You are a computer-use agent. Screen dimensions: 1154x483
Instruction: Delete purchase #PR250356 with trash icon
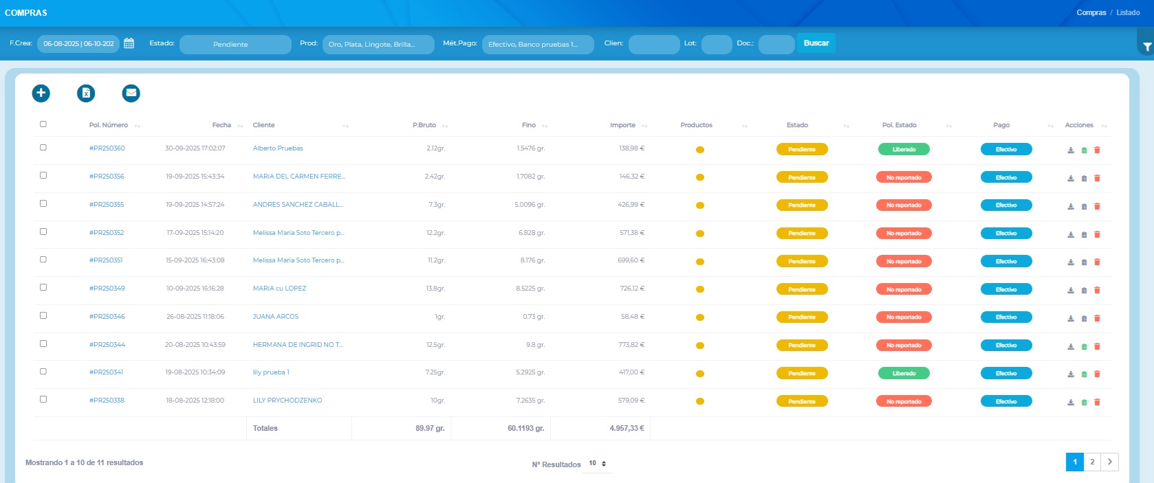1097,178
